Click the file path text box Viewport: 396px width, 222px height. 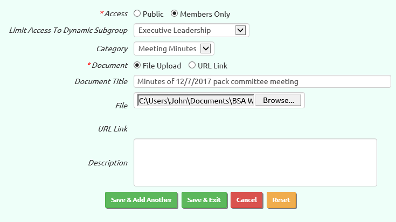(196, 101)
